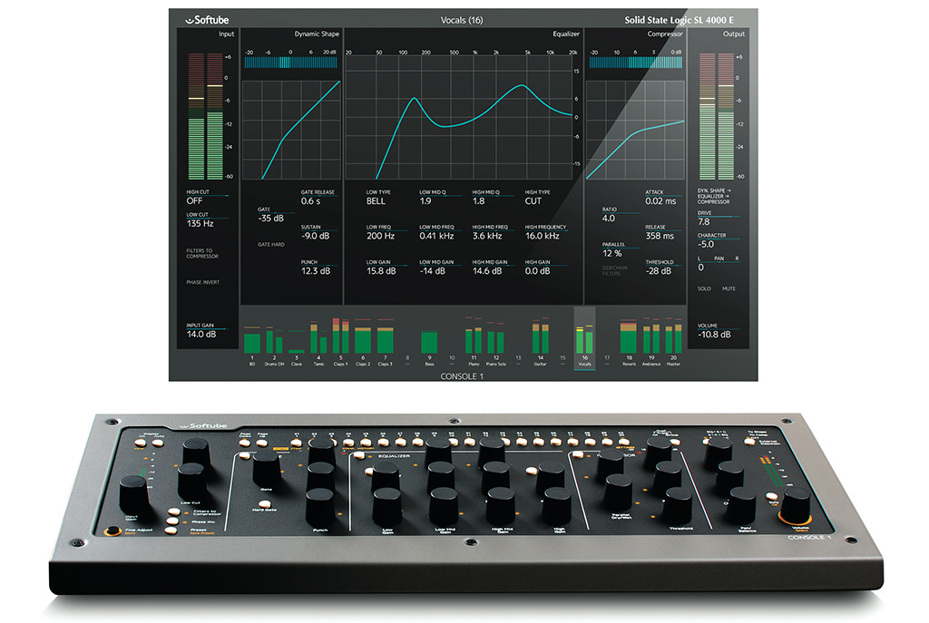Click the Low Cut 135 Hz value
The height and width of the screenshot is (623, 929).
tap(200, 224)
